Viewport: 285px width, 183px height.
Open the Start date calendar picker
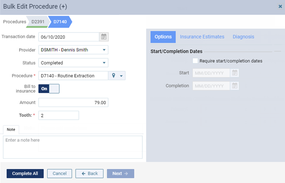(x=235, y=73)
